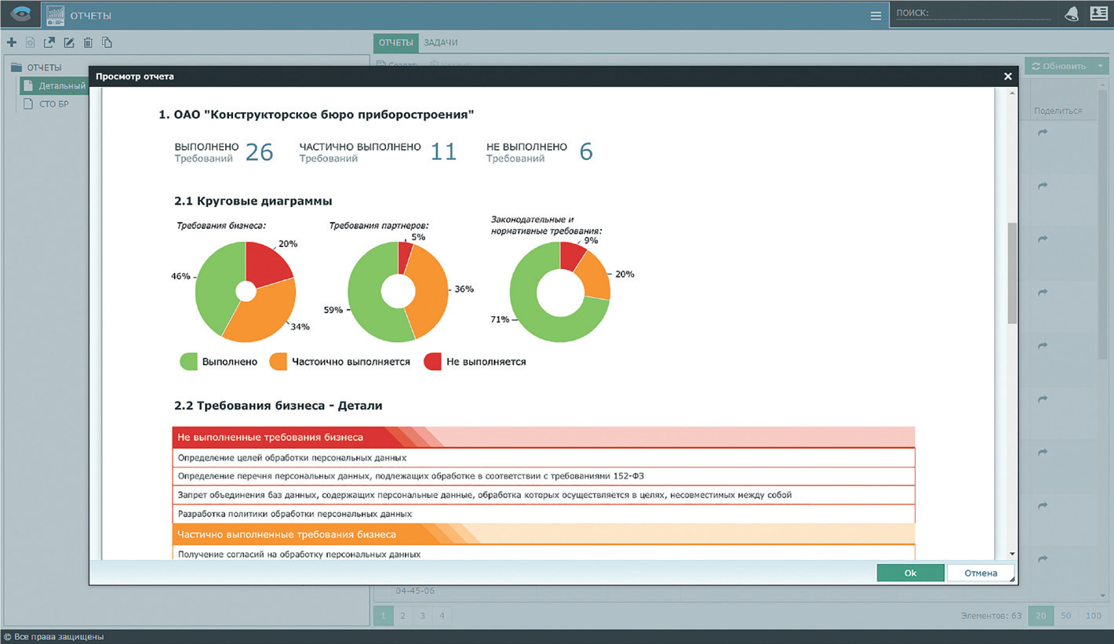This screenshot has width=1114, height=644.
Task: Set page size to 20 elements
Action: pos(1040,616)
